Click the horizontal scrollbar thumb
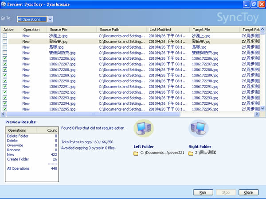This screenshot has width=266, height=199. 93,114
